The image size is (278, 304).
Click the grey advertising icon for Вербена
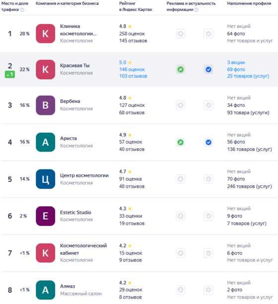[x=181, y=105]
